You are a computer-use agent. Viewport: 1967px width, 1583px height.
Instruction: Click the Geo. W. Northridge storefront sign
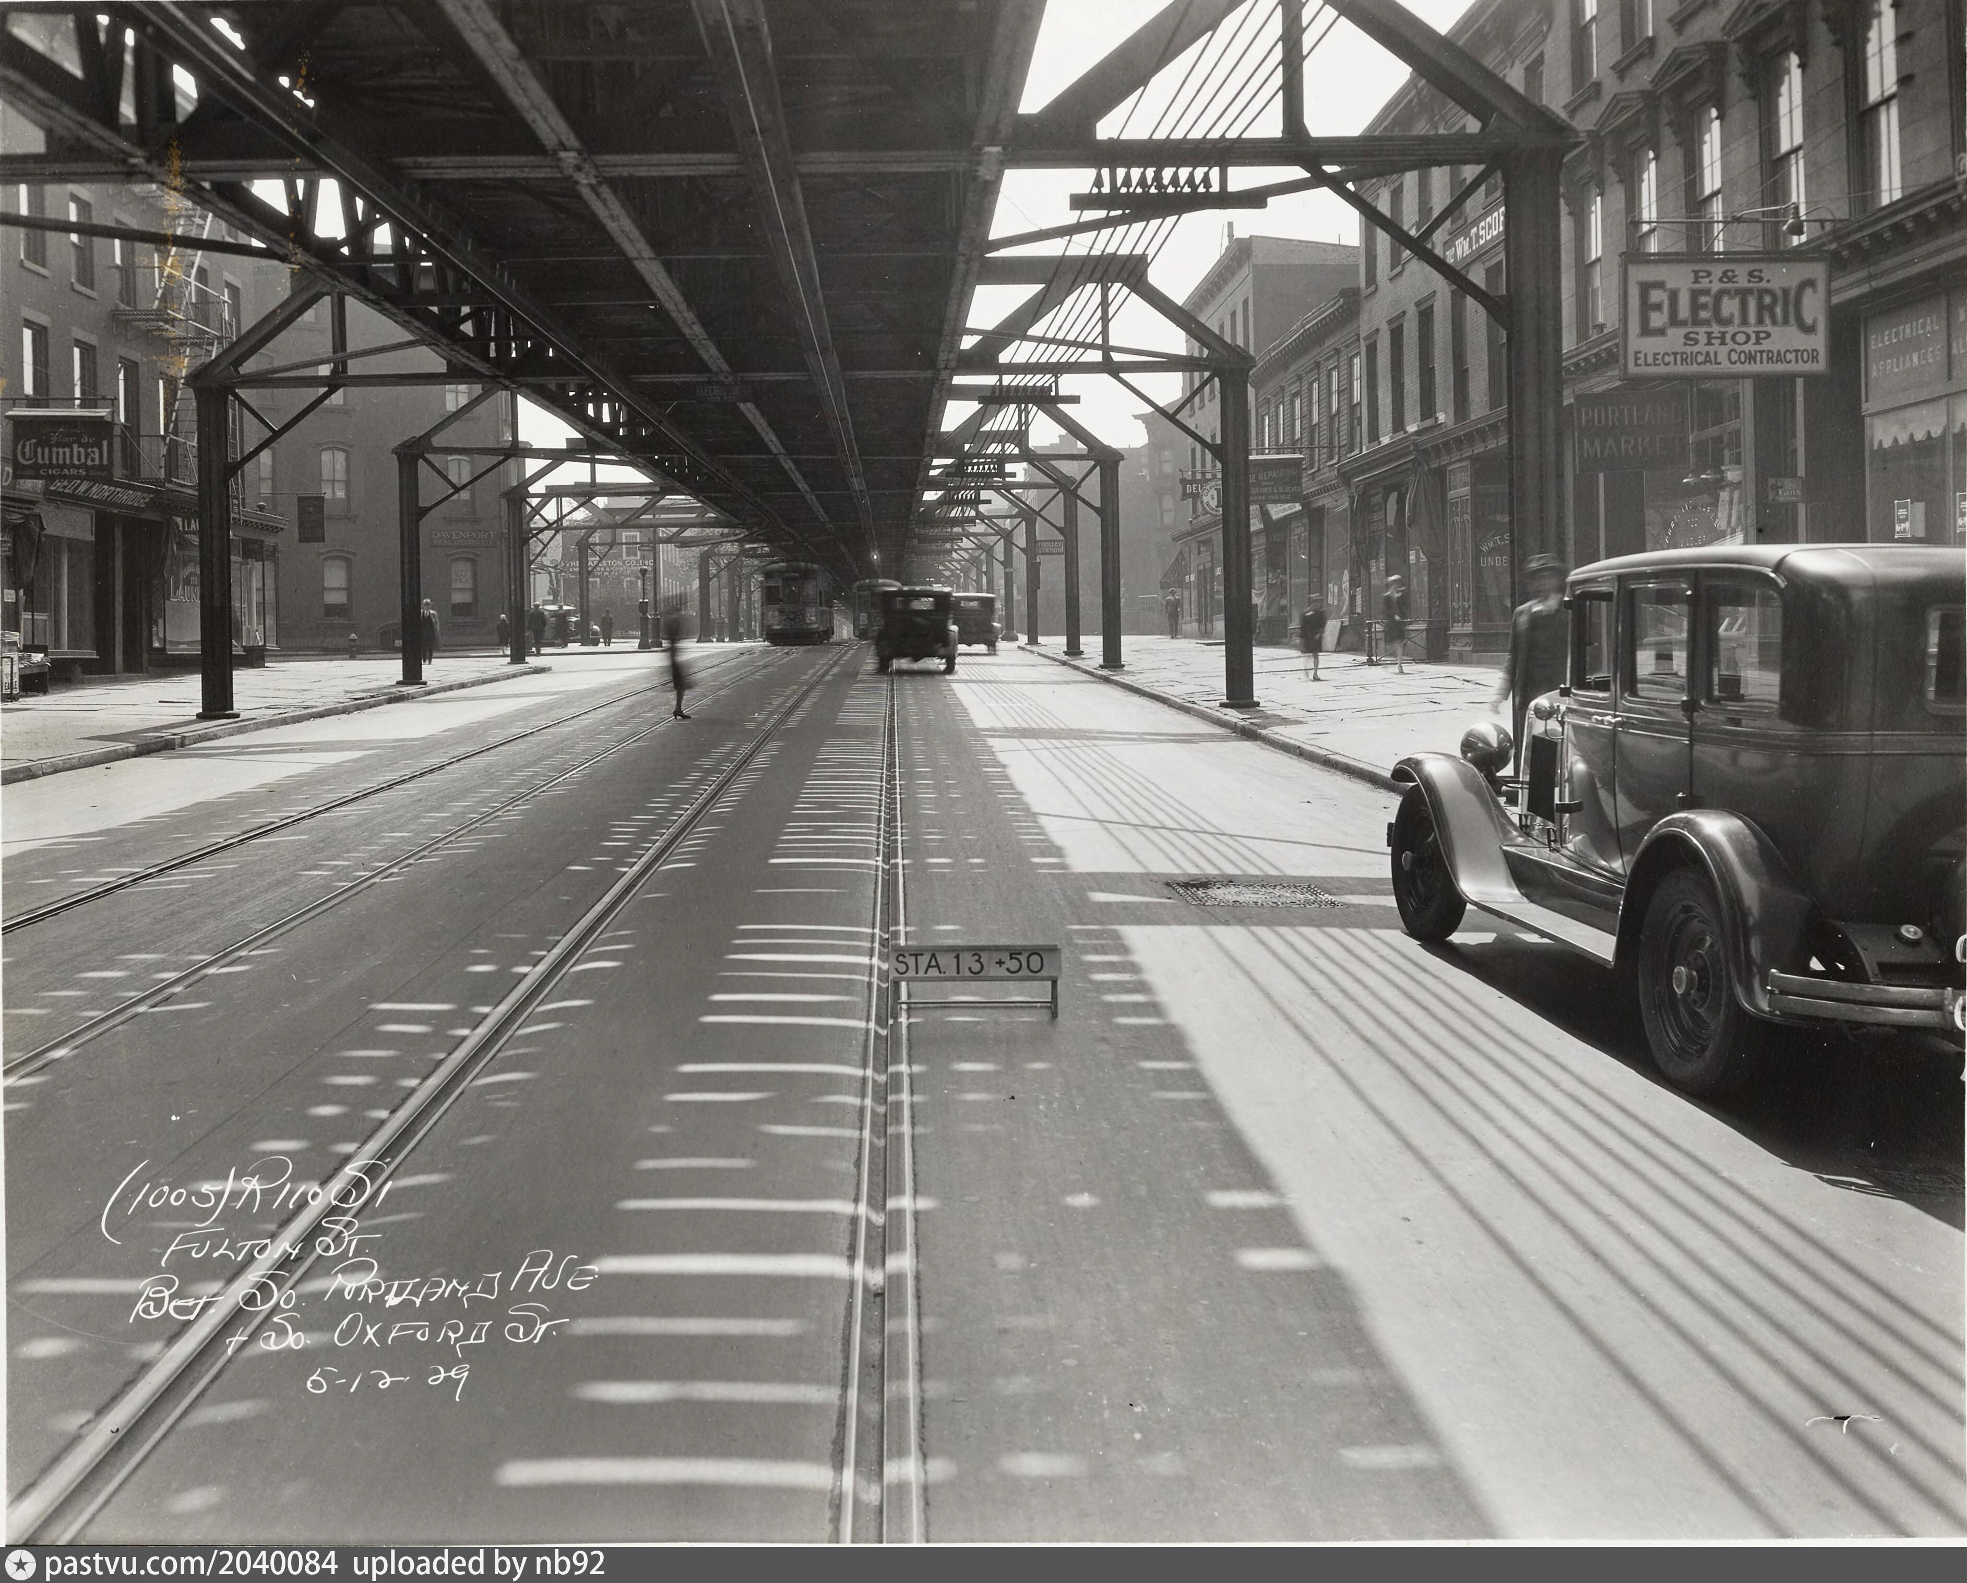click(x=102, y=493)
